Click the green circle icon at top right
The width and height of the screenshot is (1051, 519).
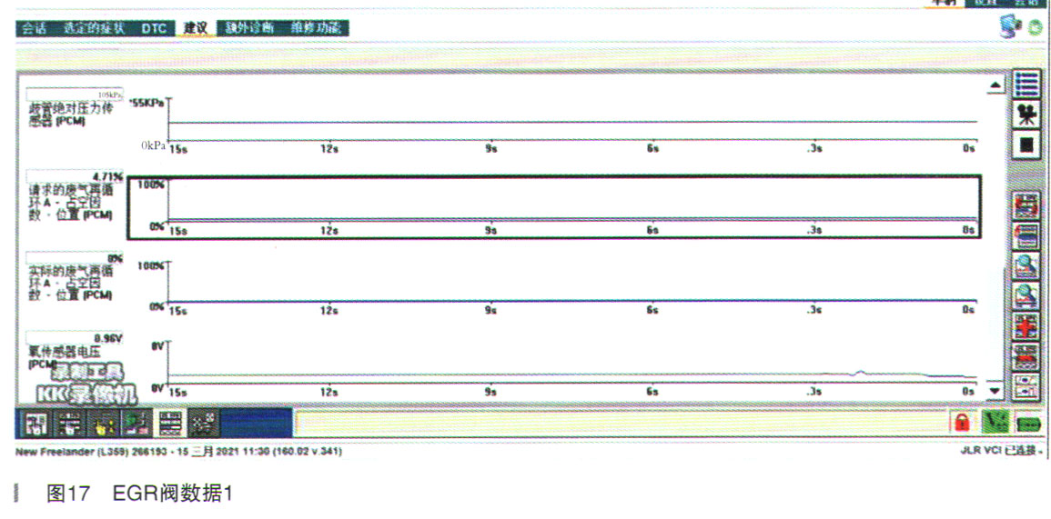(x=1035, y=28)
